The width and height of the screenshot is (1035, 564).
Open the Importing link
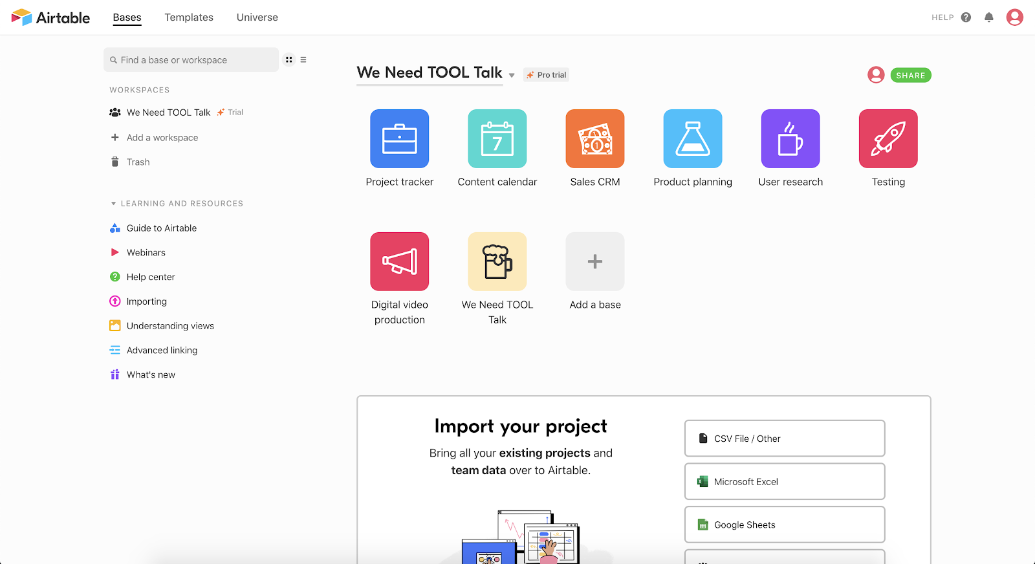click(147, 301)
